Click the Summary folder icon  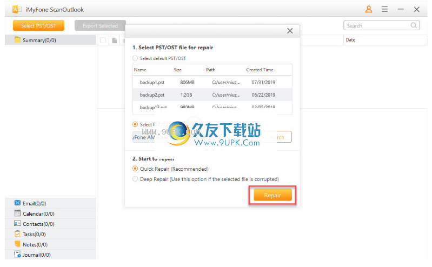click(17, 39)
